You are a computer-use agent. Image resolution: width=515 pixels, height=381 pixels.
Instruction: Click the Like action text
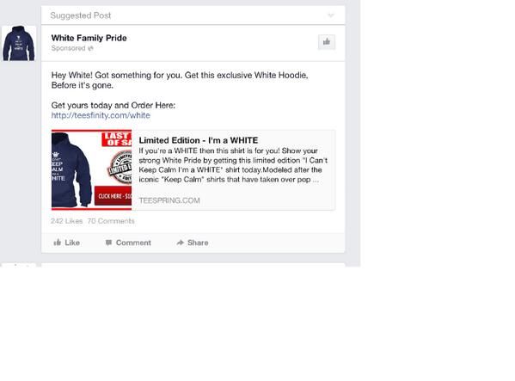pos(72,243)
